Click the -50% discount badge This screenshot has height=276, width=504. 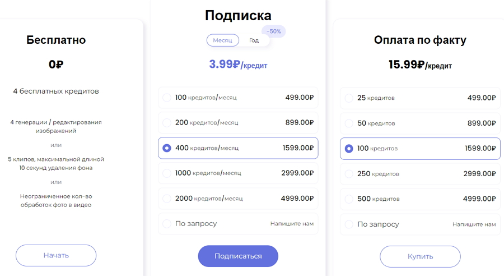tap(273, 31)
